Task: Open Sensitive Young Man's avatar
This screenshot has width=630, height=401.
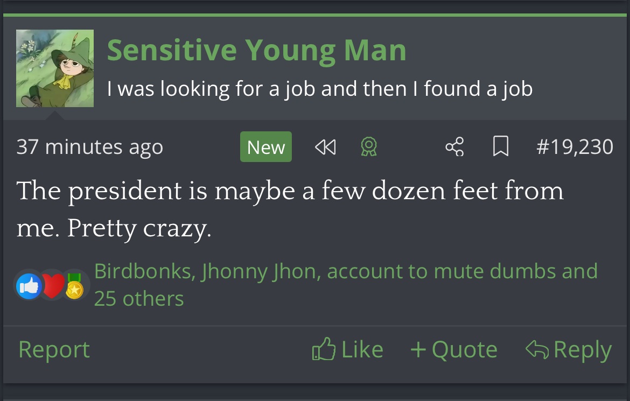Action: pos(55,68)
